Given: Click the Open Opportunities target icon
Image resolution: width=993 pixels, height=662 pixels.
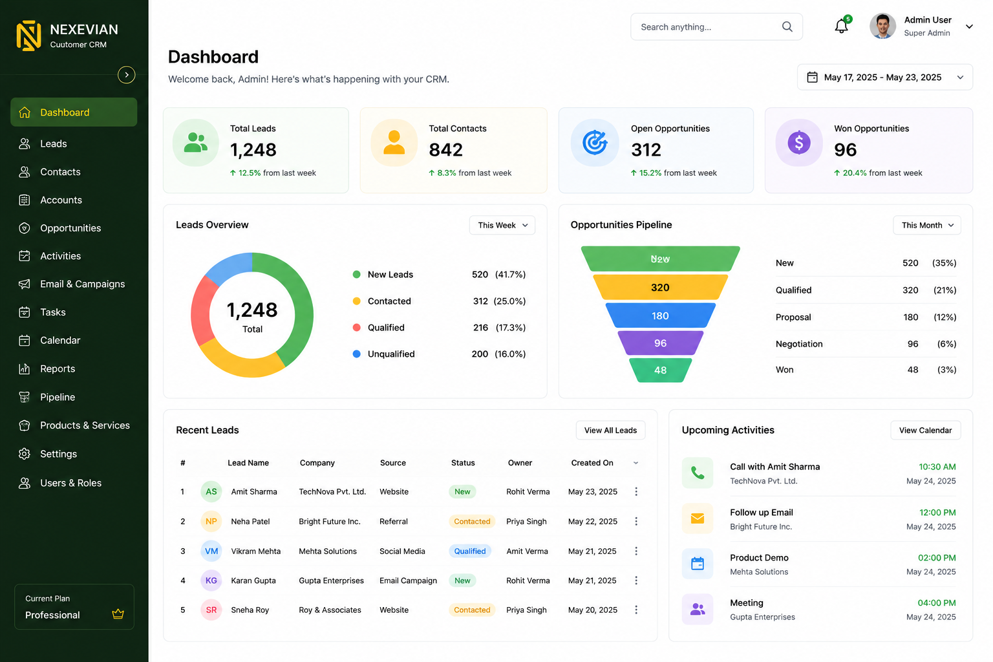Looking at the screenshot, I should point(595,142).
